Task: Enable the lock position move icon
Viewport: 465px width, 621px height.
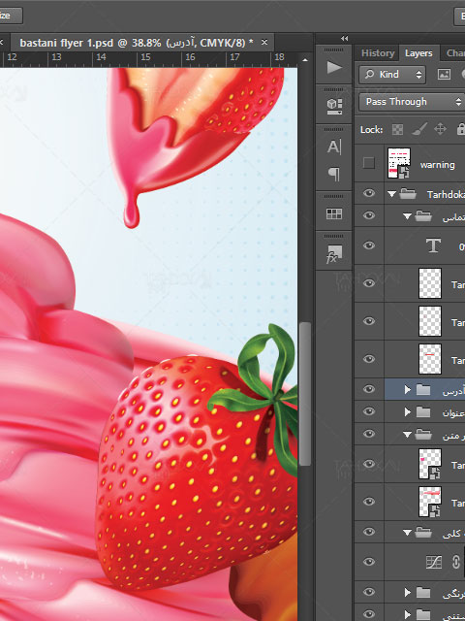Action: click(x=440, y=129)
